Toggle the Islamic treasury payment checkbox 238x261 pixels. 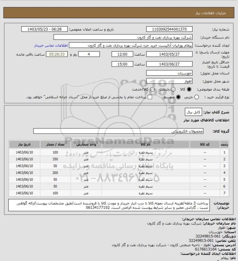(x=150, y=97)
